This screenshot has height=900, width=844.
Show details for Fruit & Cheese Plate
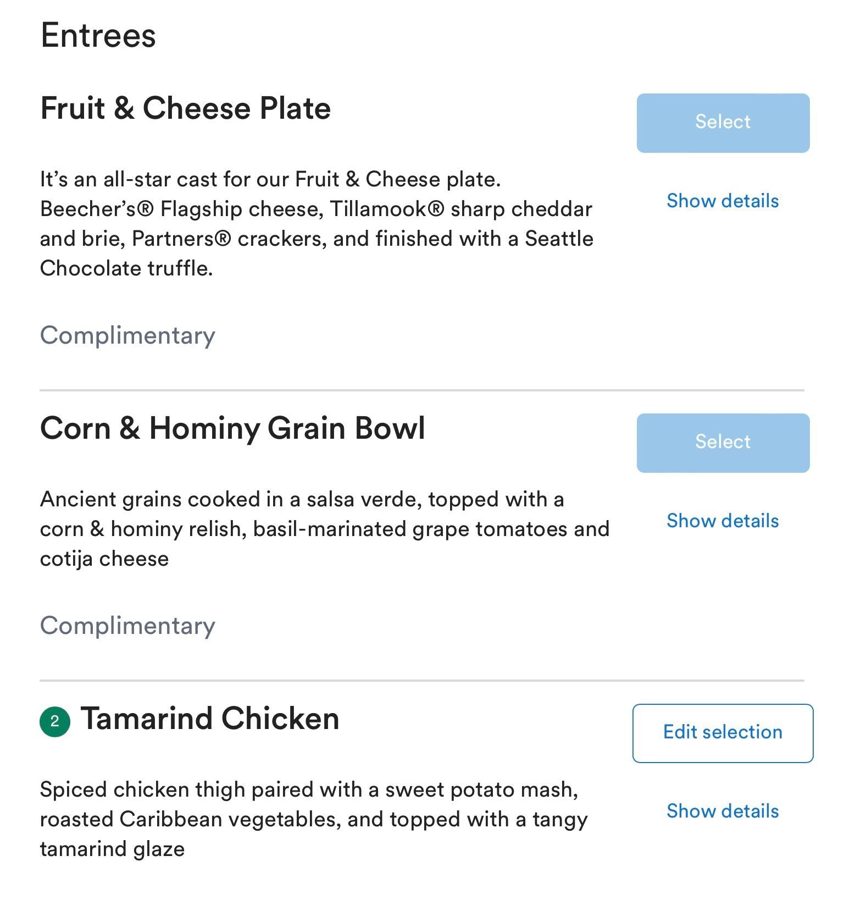coord(723,201)
